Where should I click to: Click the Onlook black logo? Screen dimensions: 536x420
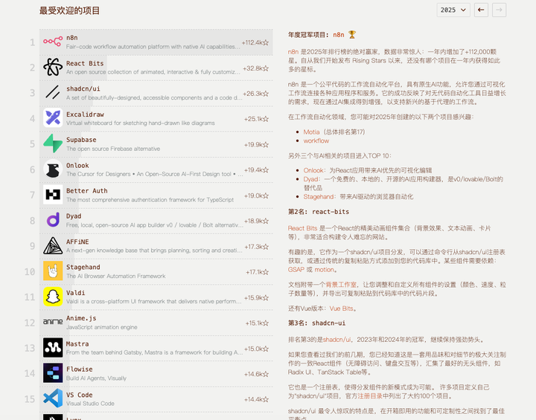[x=53, y=169]
